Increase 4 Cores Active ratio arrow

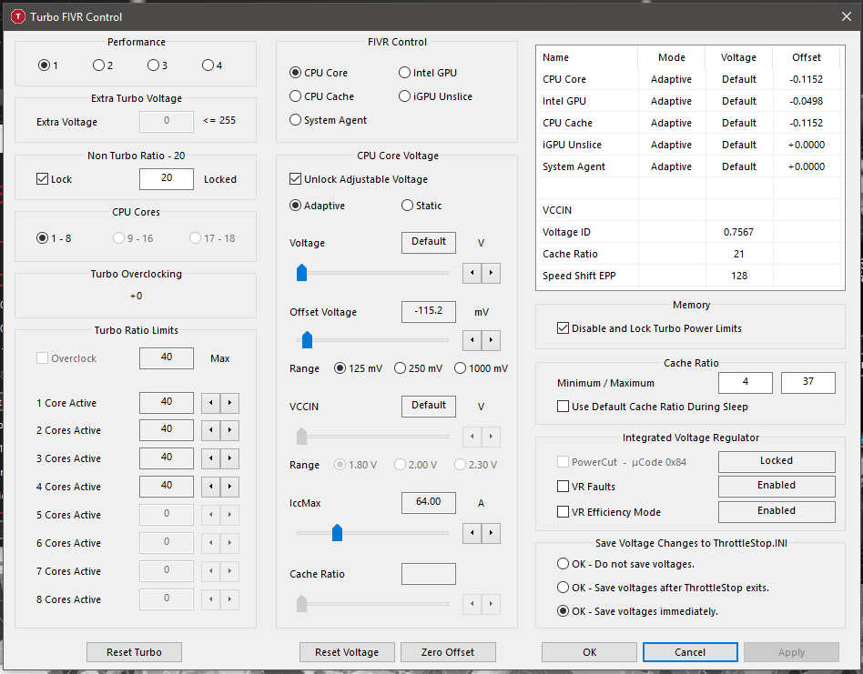[x=230, y=487]
